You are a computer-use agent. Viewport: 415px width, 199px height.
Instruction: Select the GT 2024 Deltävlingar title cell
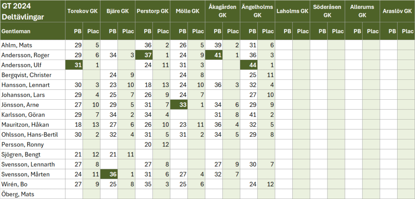[33, 11]
